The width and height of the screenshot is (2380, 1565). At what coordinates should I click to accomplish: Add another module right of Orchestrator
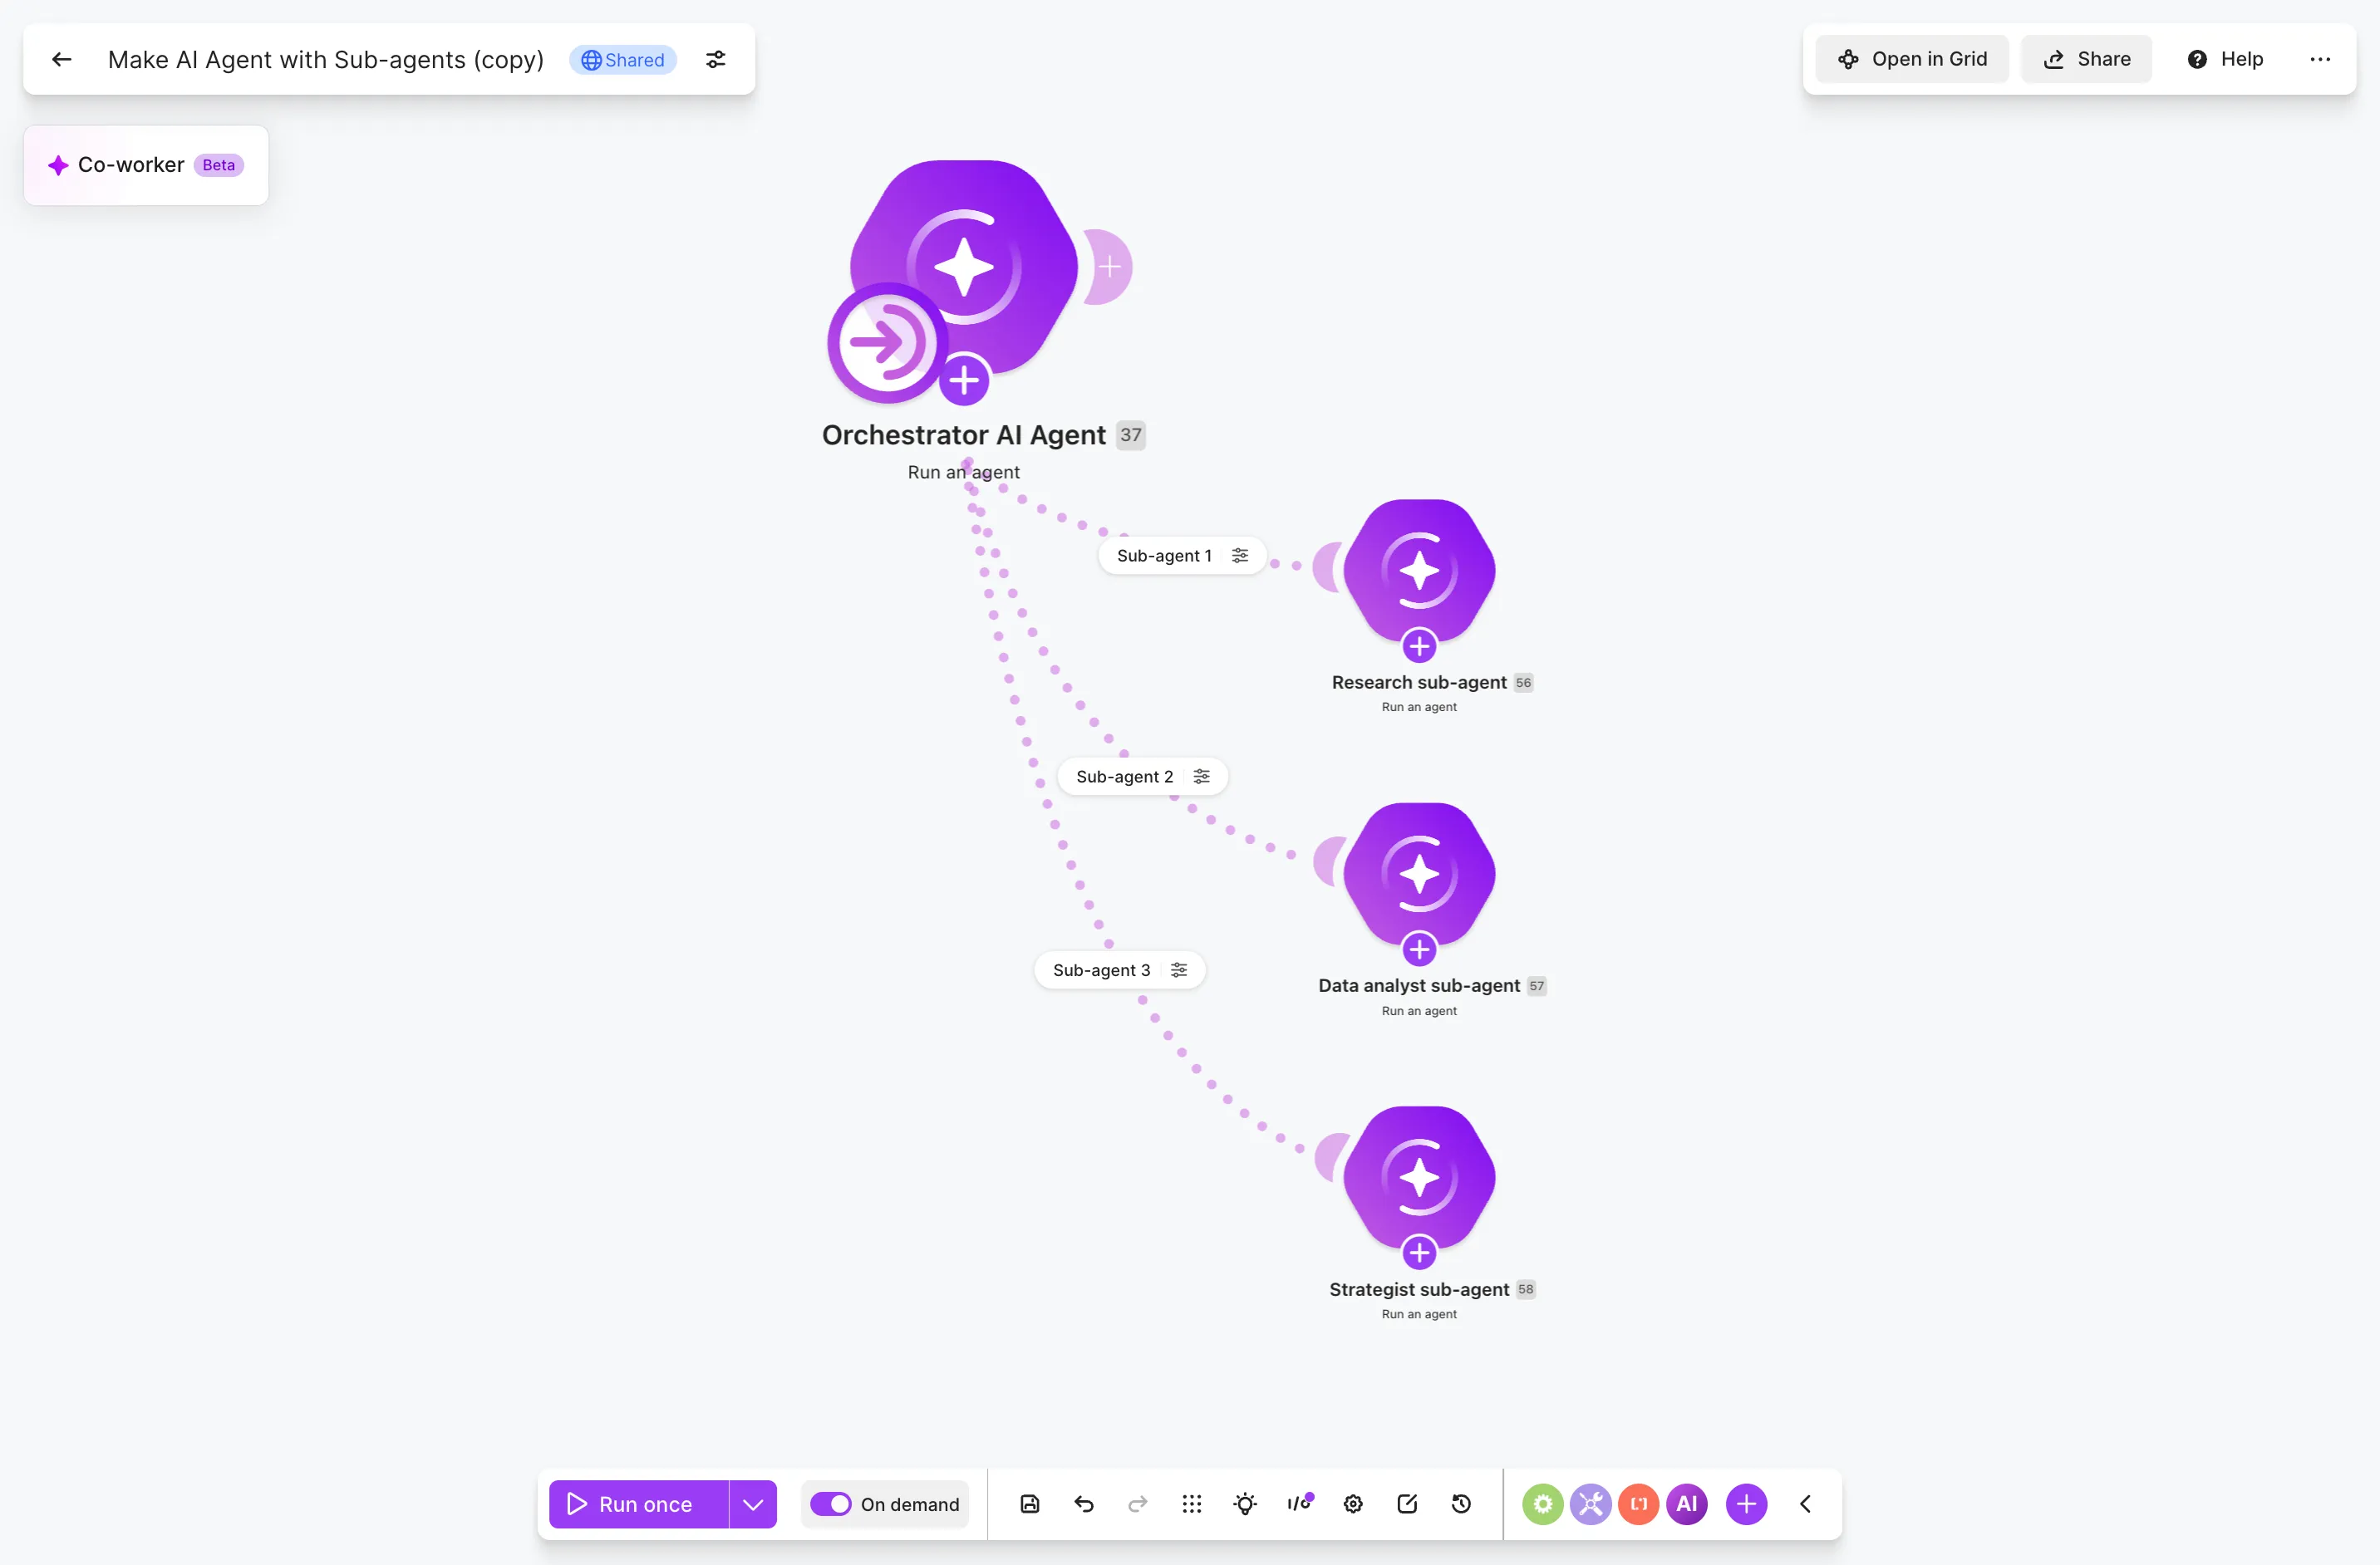(1108, 267)
